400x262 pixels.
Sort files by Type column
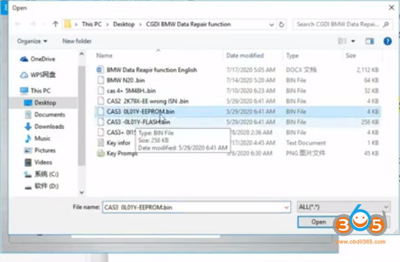pos(293,56)
